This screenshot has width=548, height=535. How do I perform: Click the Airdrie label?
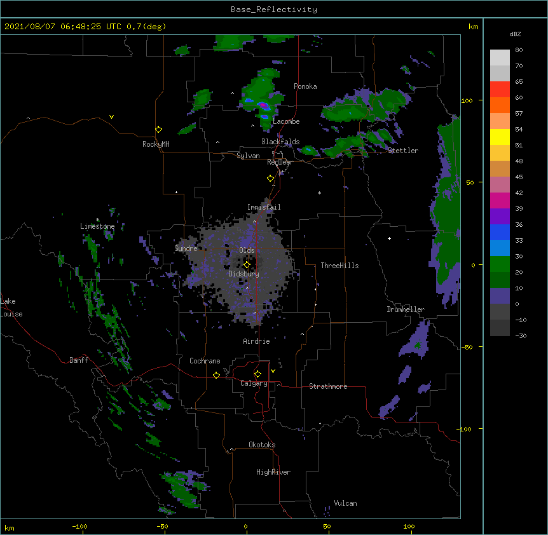click(x=257, y=341)
